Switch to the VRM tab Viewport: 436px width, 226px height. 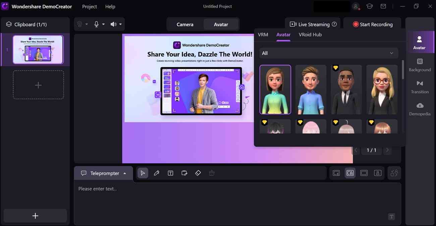tap(263, 34)
